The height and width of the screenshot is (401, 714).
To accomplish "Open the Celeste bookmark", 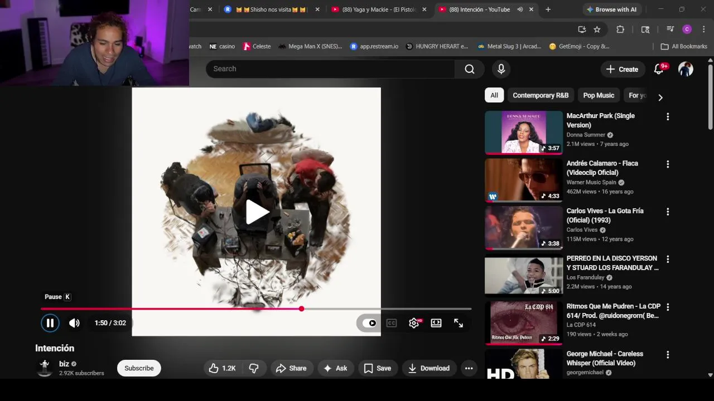I will coord(257,46).
